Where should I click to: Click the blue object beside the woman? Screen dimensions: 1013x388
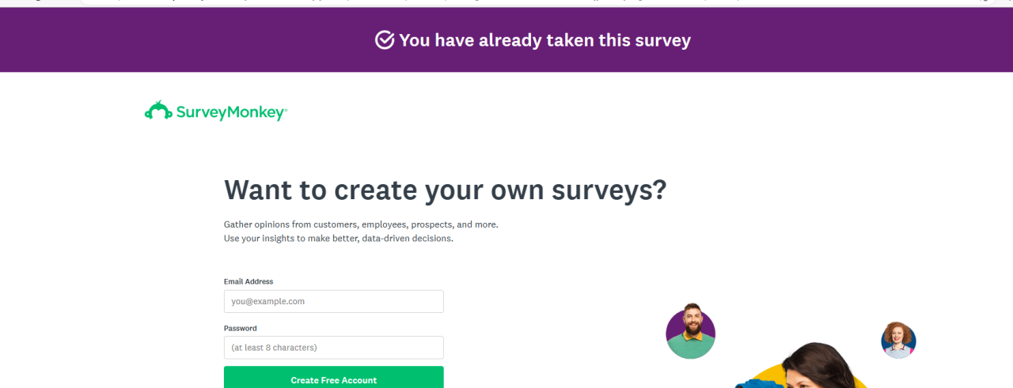[758, 384]
